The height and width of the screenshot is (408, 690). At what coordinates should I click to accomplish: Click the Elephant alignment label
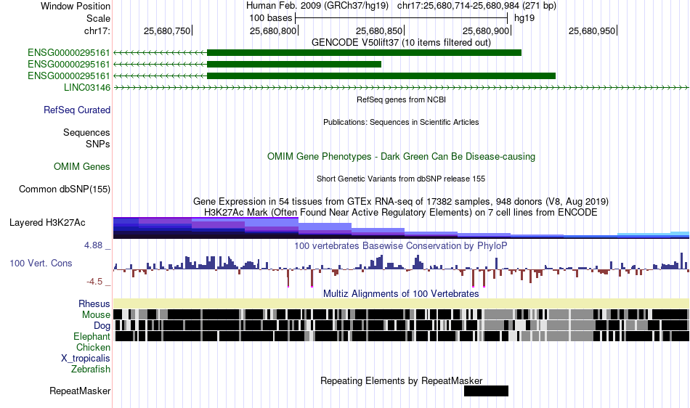[x=92, y=336]
